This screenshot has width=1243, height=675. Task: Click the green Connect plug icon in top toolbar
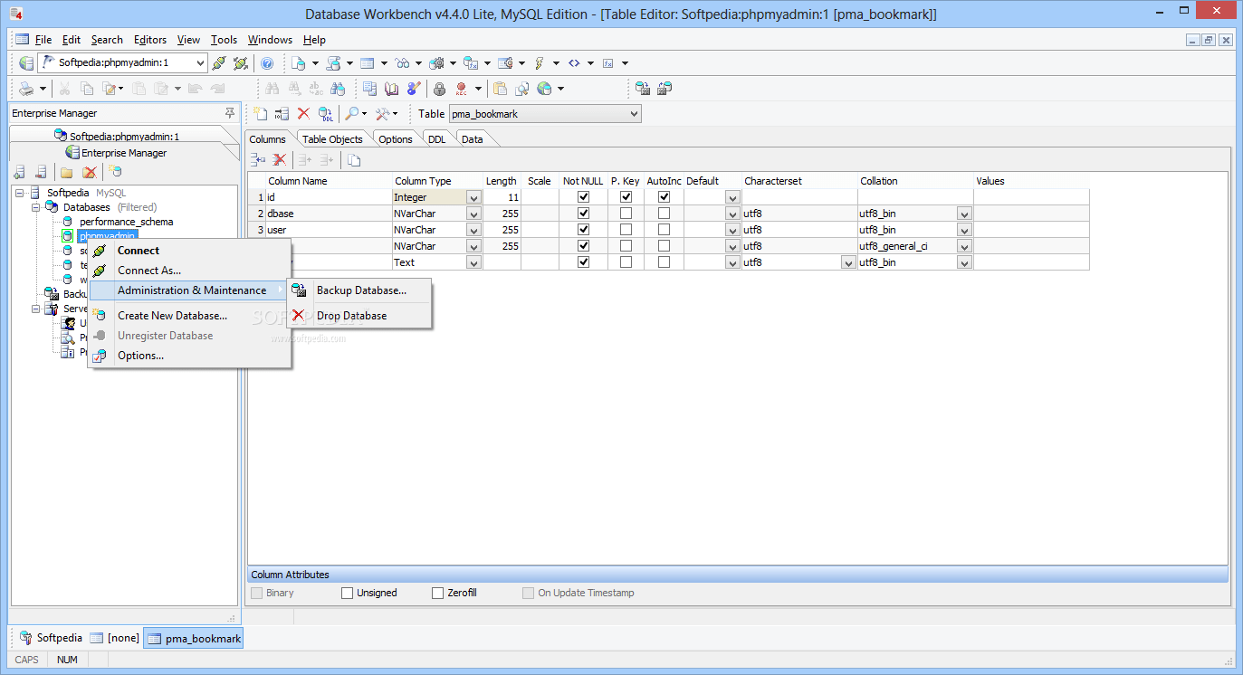click(218, 63)
